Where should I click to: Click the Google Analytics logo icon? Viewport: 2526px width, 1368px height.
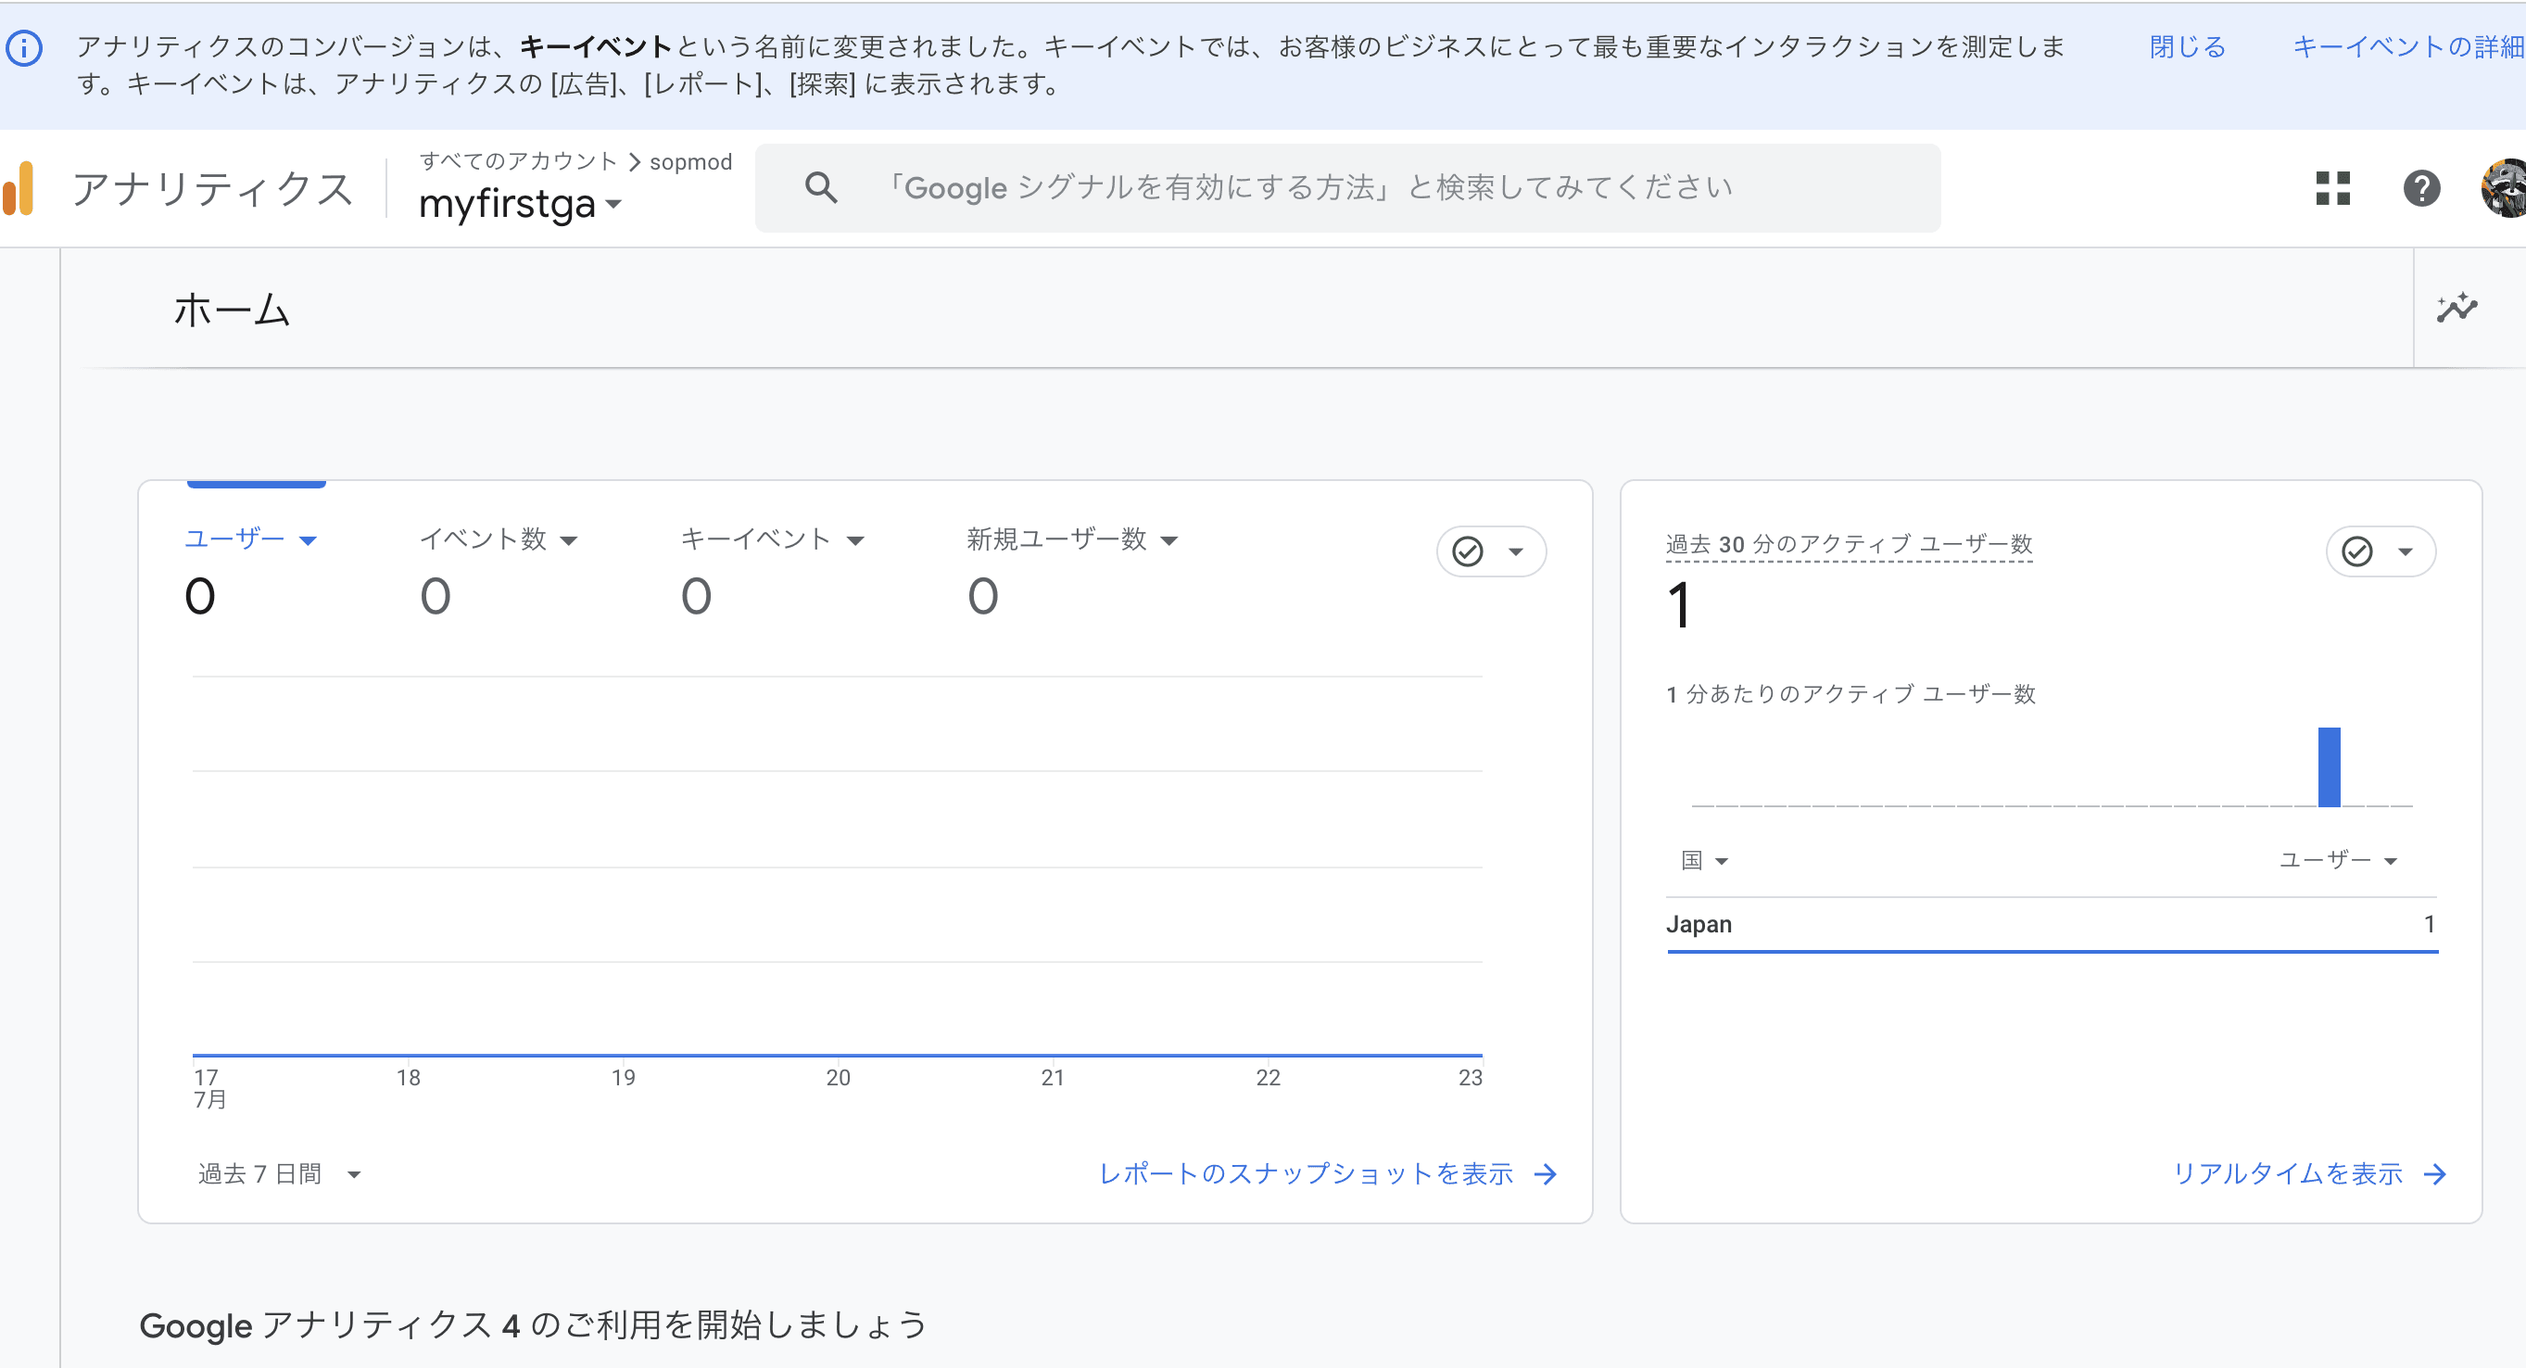pos(19,188)
